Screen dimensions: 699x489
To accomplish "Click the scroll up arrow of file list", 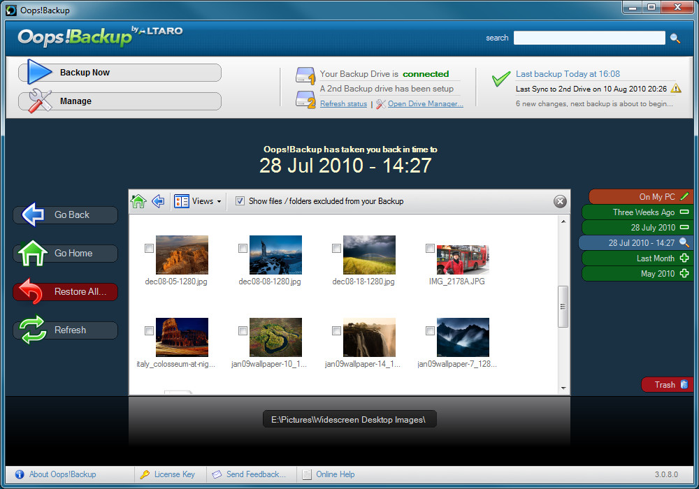I will 563,221.
